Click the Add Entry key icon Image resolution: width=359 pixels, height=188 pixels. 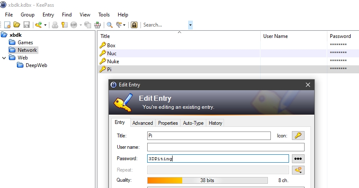pyautogui.click(x=38, y=25)
